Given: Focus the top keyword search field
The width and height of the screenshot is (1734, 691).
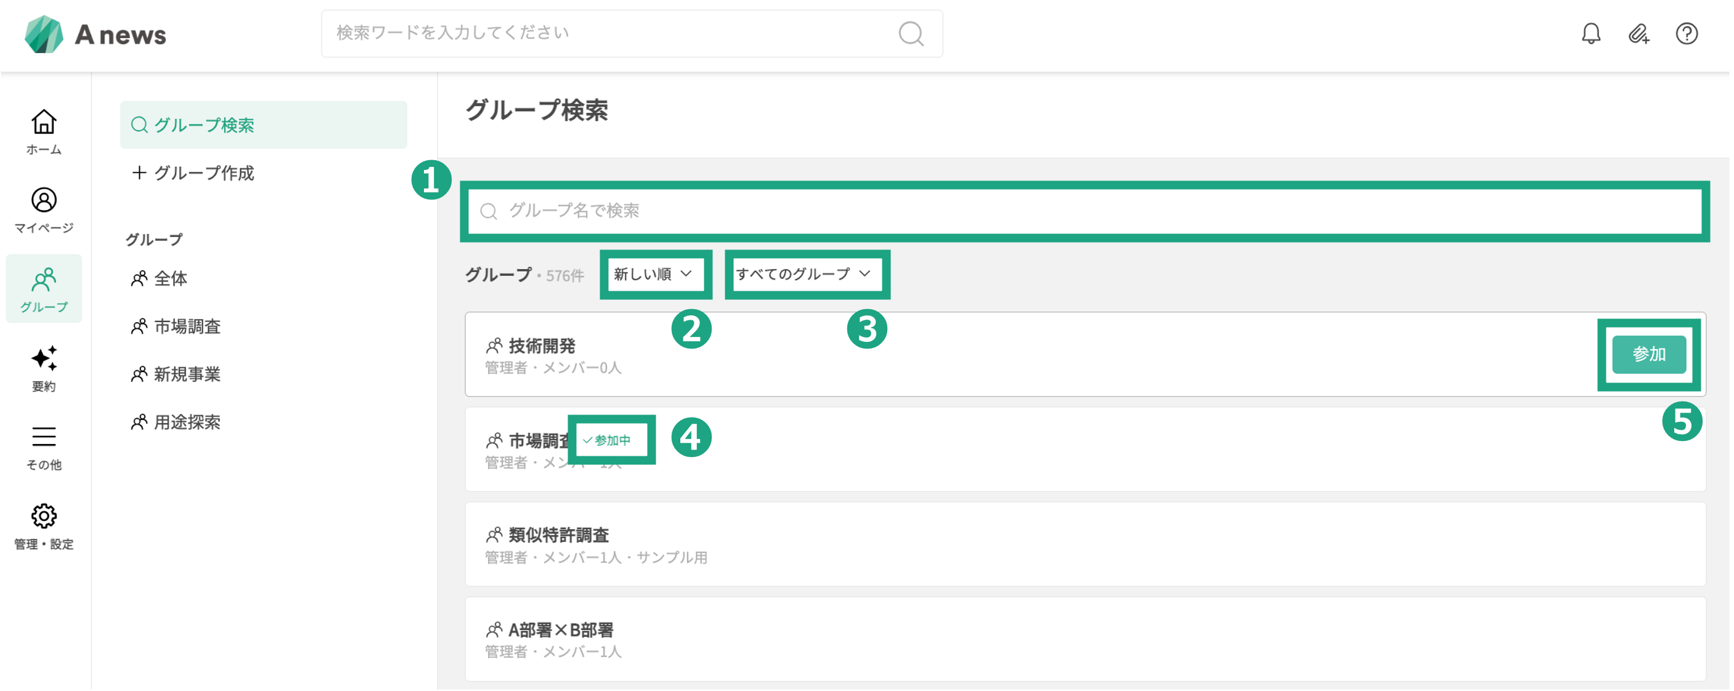Looking at the screenshot, I should pyautogui.click(x=606, y=33).
